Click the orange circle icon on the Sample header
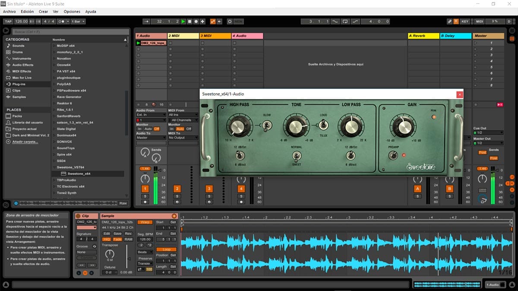Screen dimensions: 518x291 (174, 216)
